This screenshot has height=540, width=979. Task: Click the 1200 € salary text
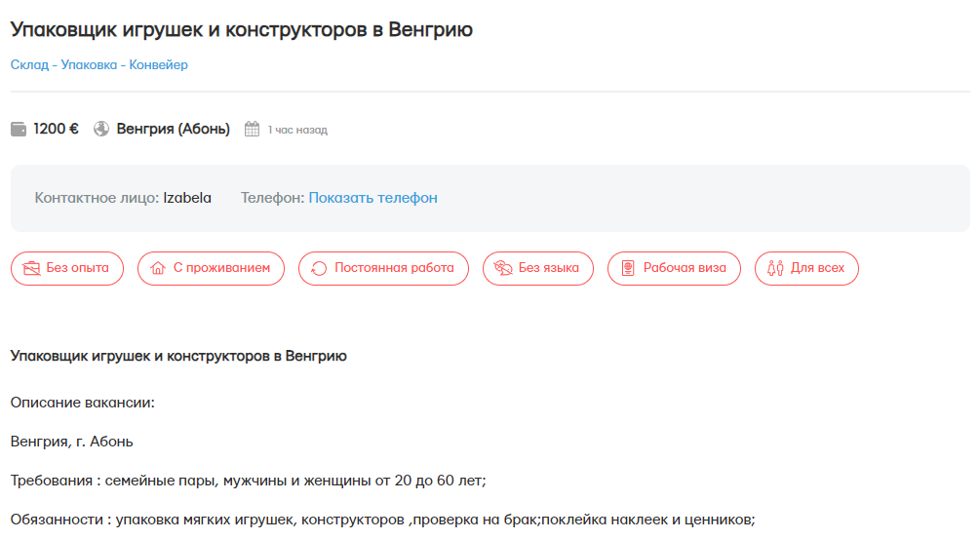click(56, 129)
